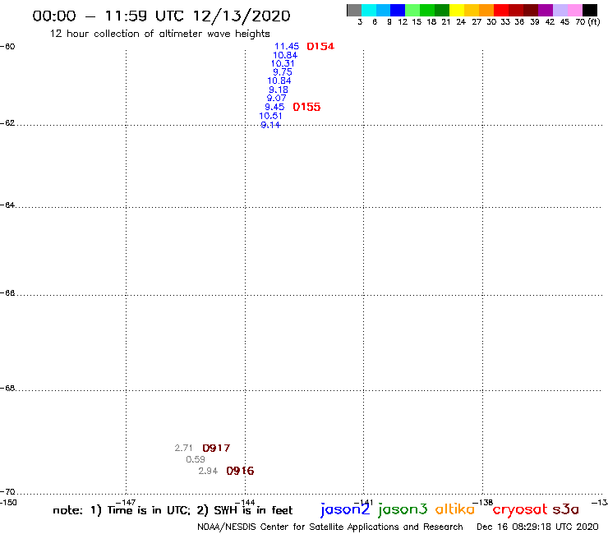Select the -64 latitude axis label
Screen dimensions: 608x534
coord(7,205)
